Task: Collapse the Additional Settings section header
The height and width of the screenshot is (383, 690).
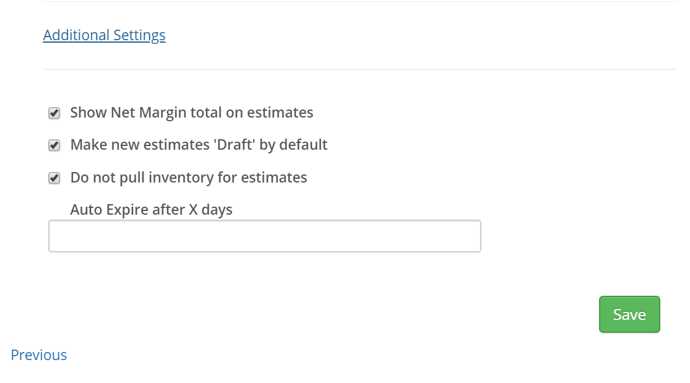Action: pyautogui.click(x=104, y=35)
